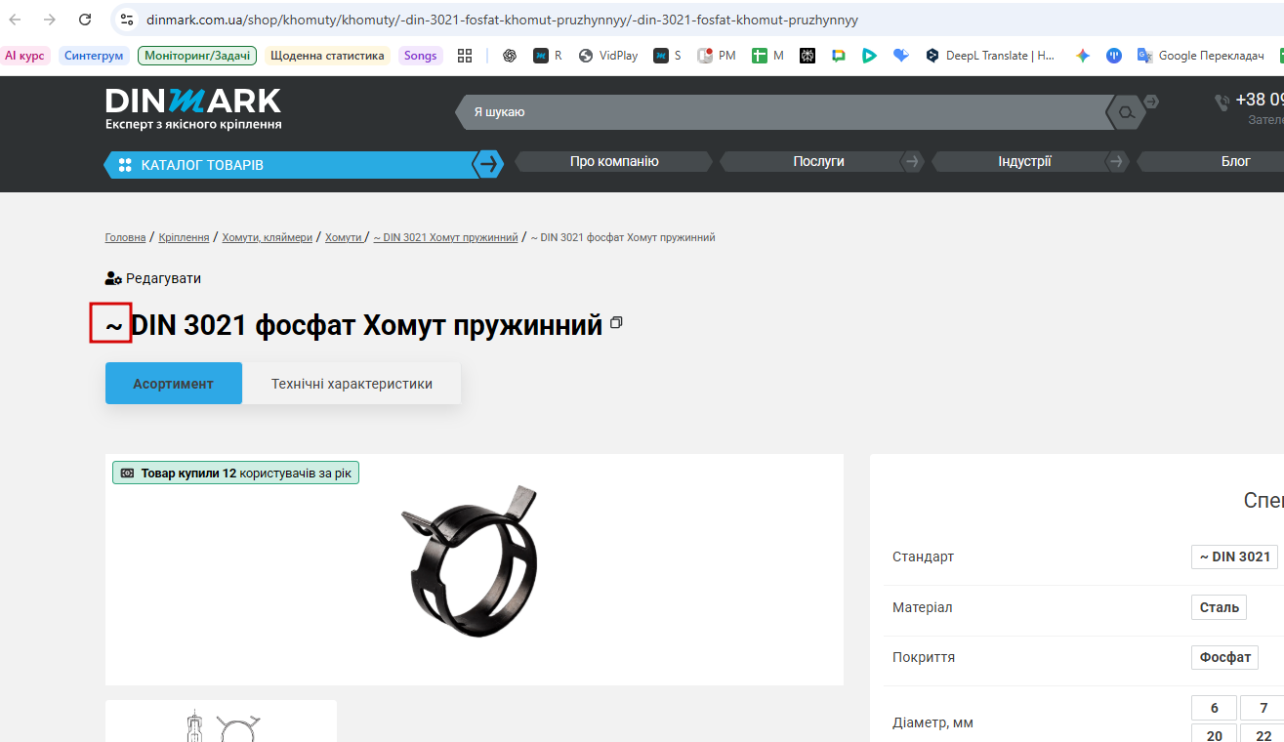Open the green M bookmark
The width and height of the screenshot is (1284, 742).
767,56
